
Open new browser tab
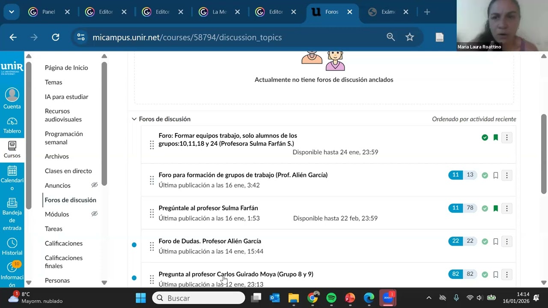pyautogui.click(x=427, y=12)
